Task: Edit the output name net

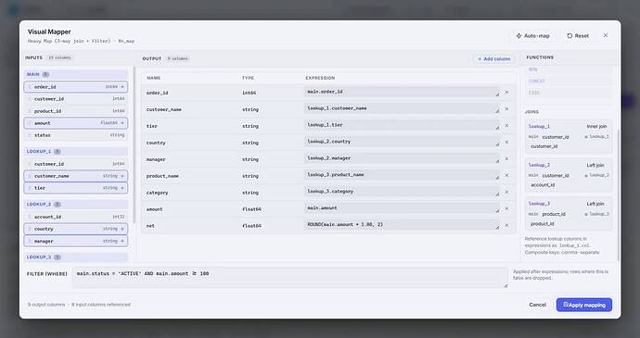Action: 150,226
